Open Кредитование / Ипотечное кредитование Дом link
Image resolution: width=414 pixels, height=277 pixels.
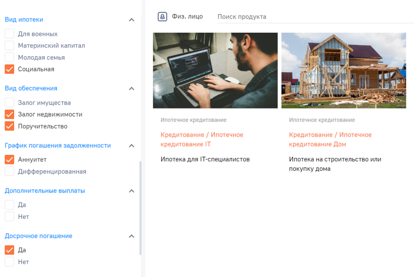point(330,140)
